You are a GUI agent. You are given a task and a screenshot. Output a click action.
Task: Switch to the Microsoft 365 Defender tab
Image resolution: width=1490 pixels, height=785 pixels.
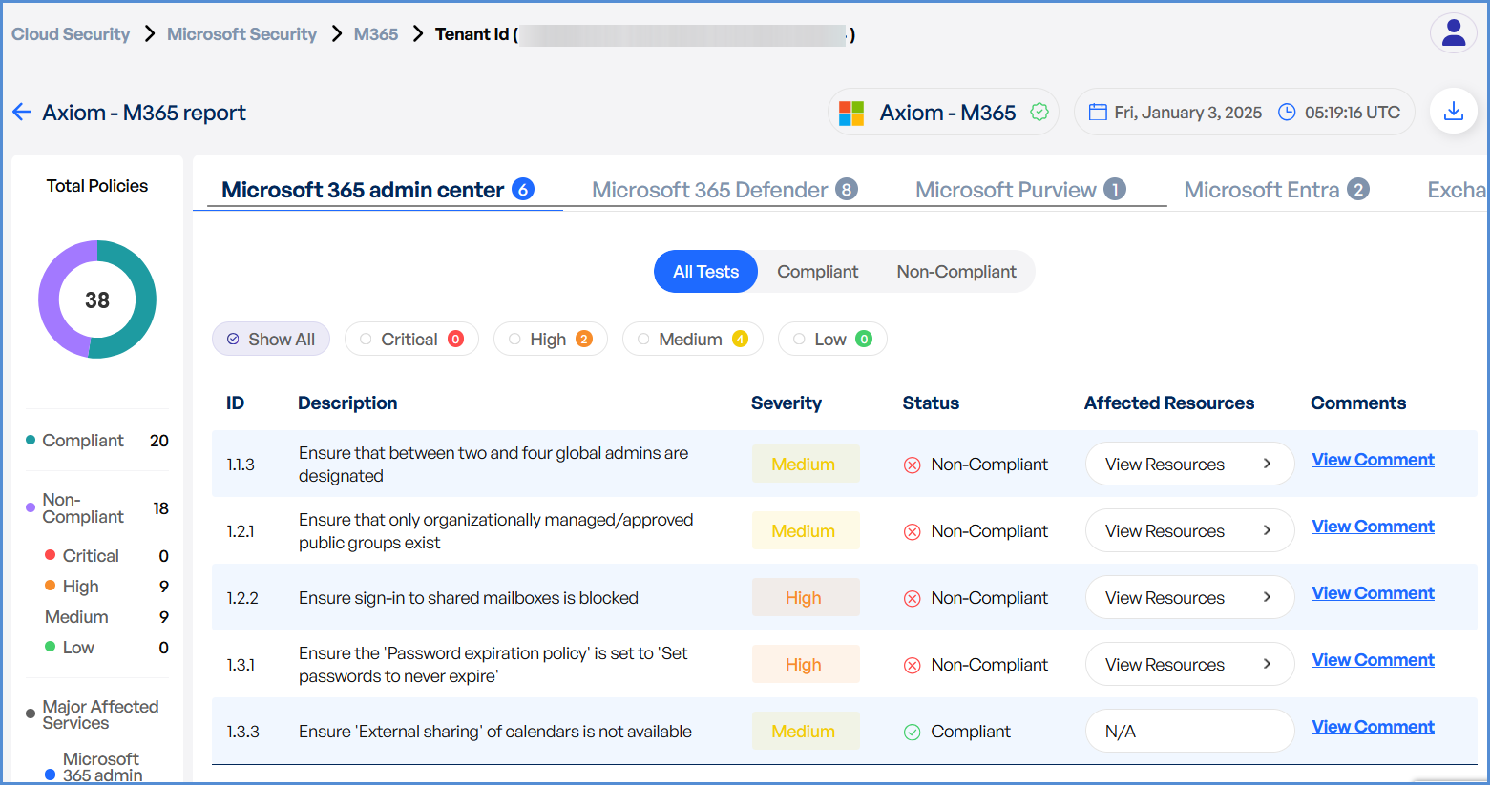point(723,190)
